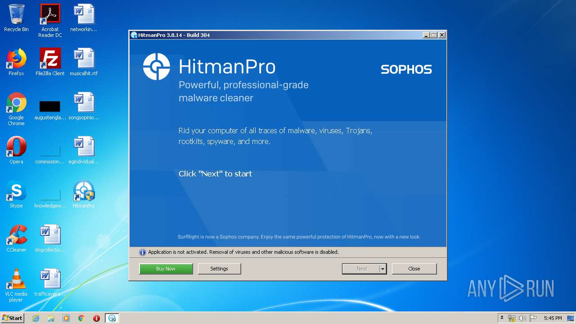Open the Windows Start menu
Viewport: 576px width, 324px height.
click(13, 318)
